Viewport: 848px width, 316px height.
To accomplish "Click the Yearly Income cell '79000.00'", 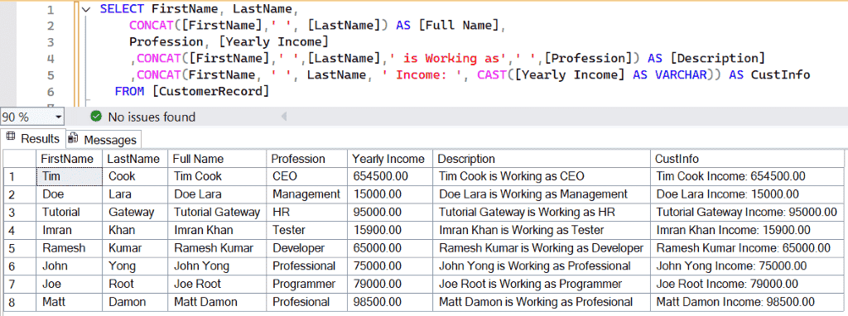I will coord(390,284).
